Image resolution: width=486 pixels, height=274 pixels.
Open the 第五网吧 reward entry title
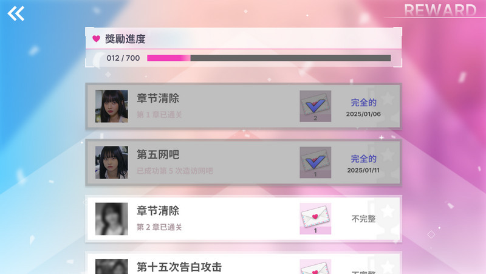(x=158, y=154)
